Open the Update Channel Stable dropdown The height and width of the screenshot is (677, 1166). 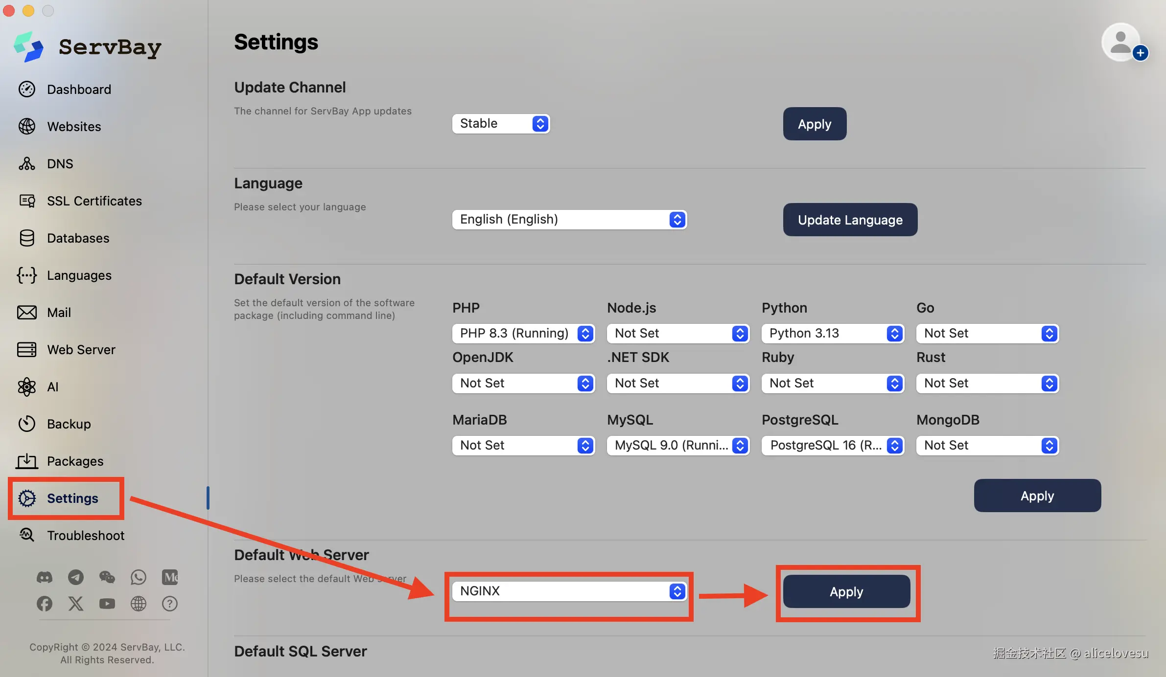501,124
